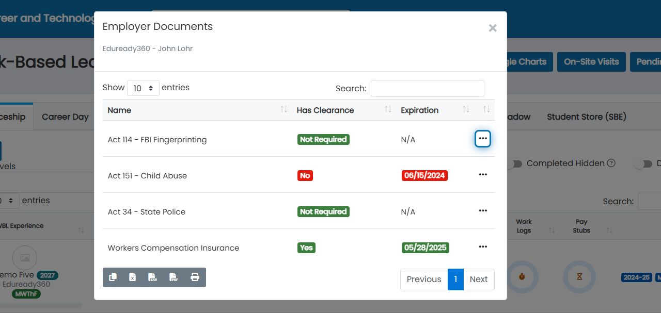Select page 1 in pagination
This screenshot has height=313, width=661.
click(x=455, y=279)
